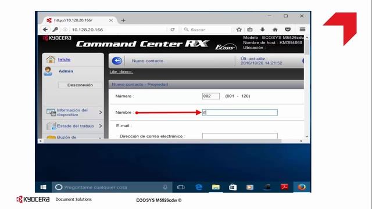Open File Explorer from taskbar
This screenshot has width=372, height=209.
(216, 187)
